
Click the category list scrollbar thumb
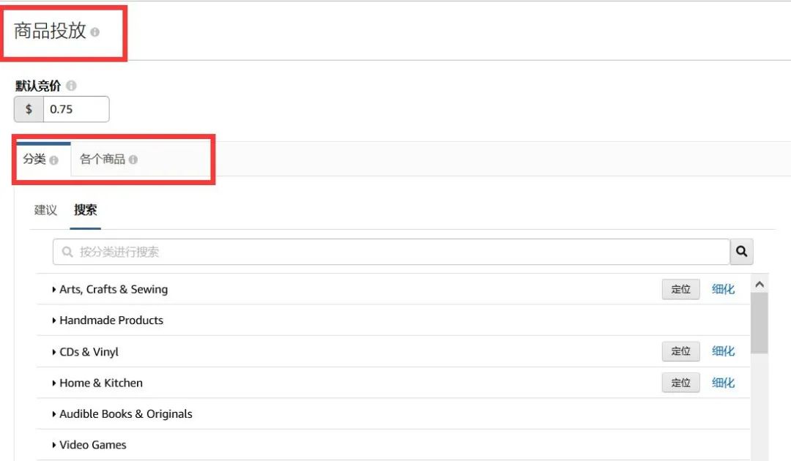pos(759,322)
